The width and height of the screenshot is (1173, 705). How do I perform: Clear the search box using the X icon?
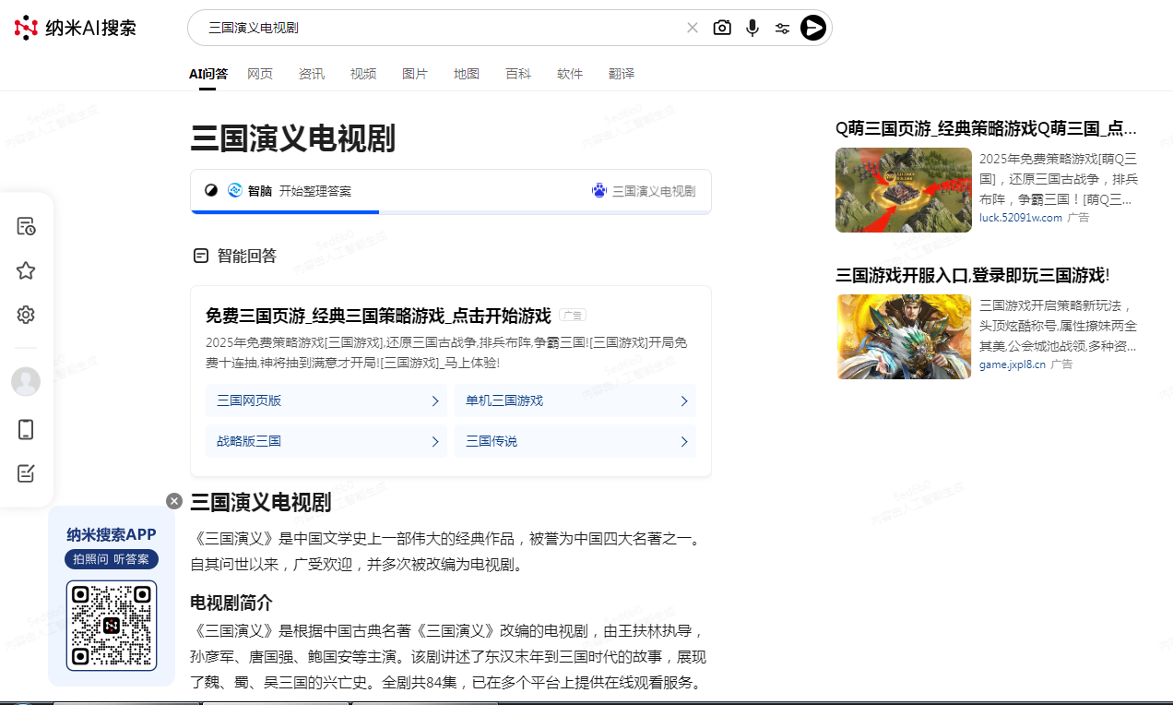[693, 28]
